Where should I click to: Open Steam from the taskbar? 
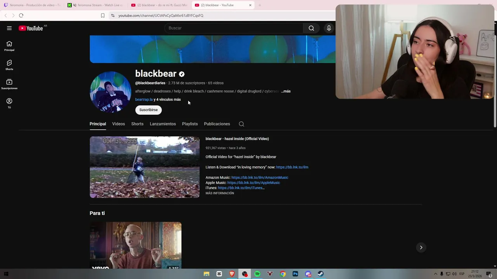pyautogui.click(x=321, y=274)
